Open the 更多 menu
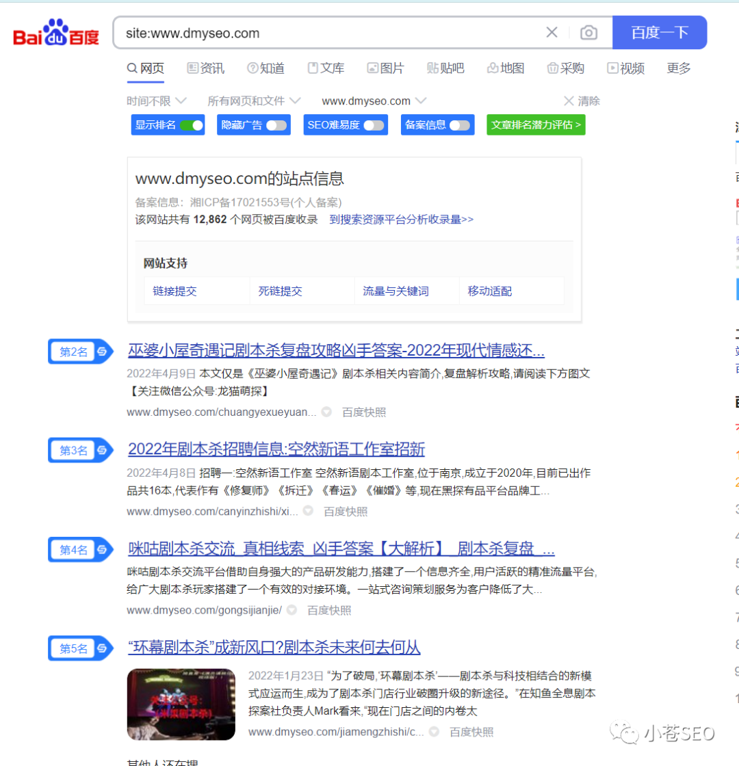Image resolution: width=739 pixels, height=766 pixels. pos(679,68)
